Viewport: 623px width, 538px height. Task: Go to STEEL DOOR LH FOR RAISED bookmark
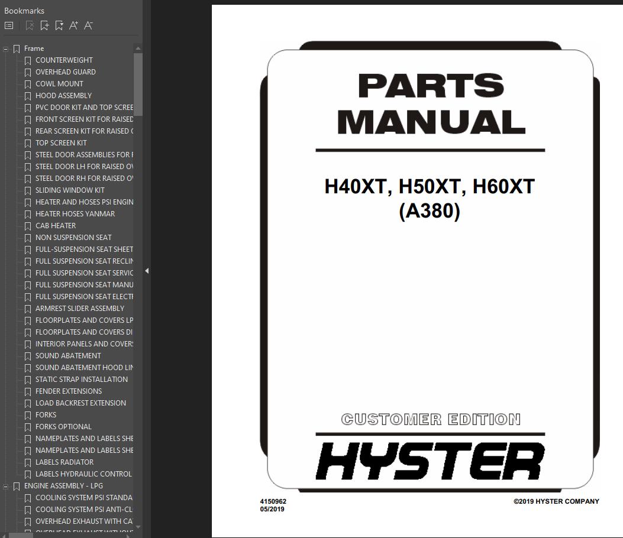84,166
